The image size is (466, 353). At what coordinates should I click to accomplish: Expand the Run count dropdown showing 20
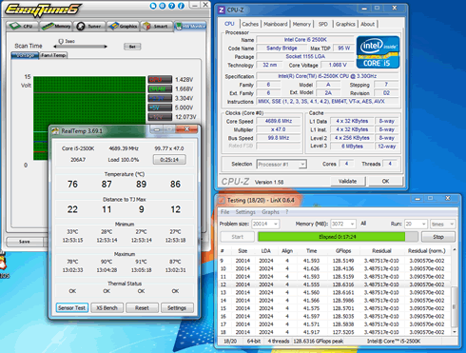(423, 224)
